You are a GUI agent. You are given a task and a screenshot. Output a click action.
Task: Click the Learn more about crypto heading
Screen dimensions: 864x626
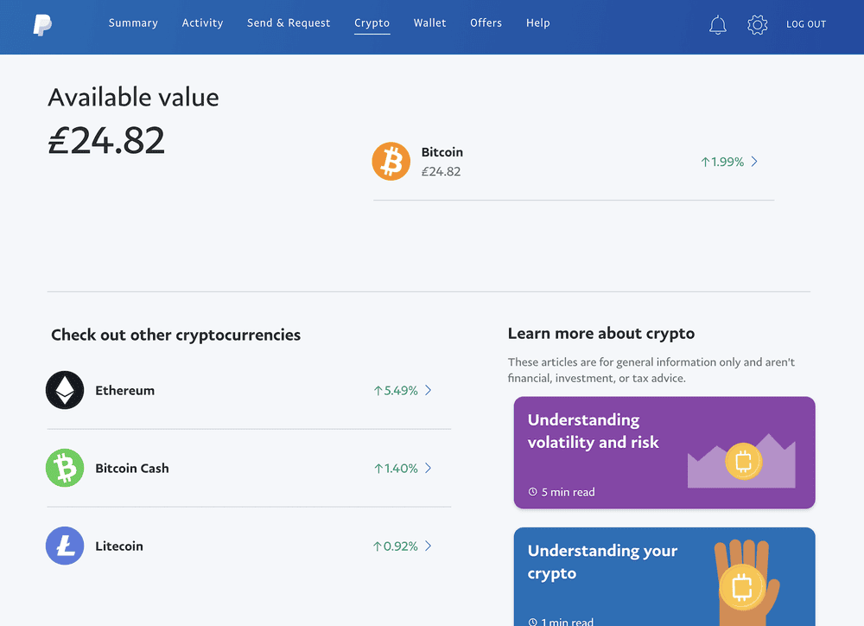click(600, 333)
